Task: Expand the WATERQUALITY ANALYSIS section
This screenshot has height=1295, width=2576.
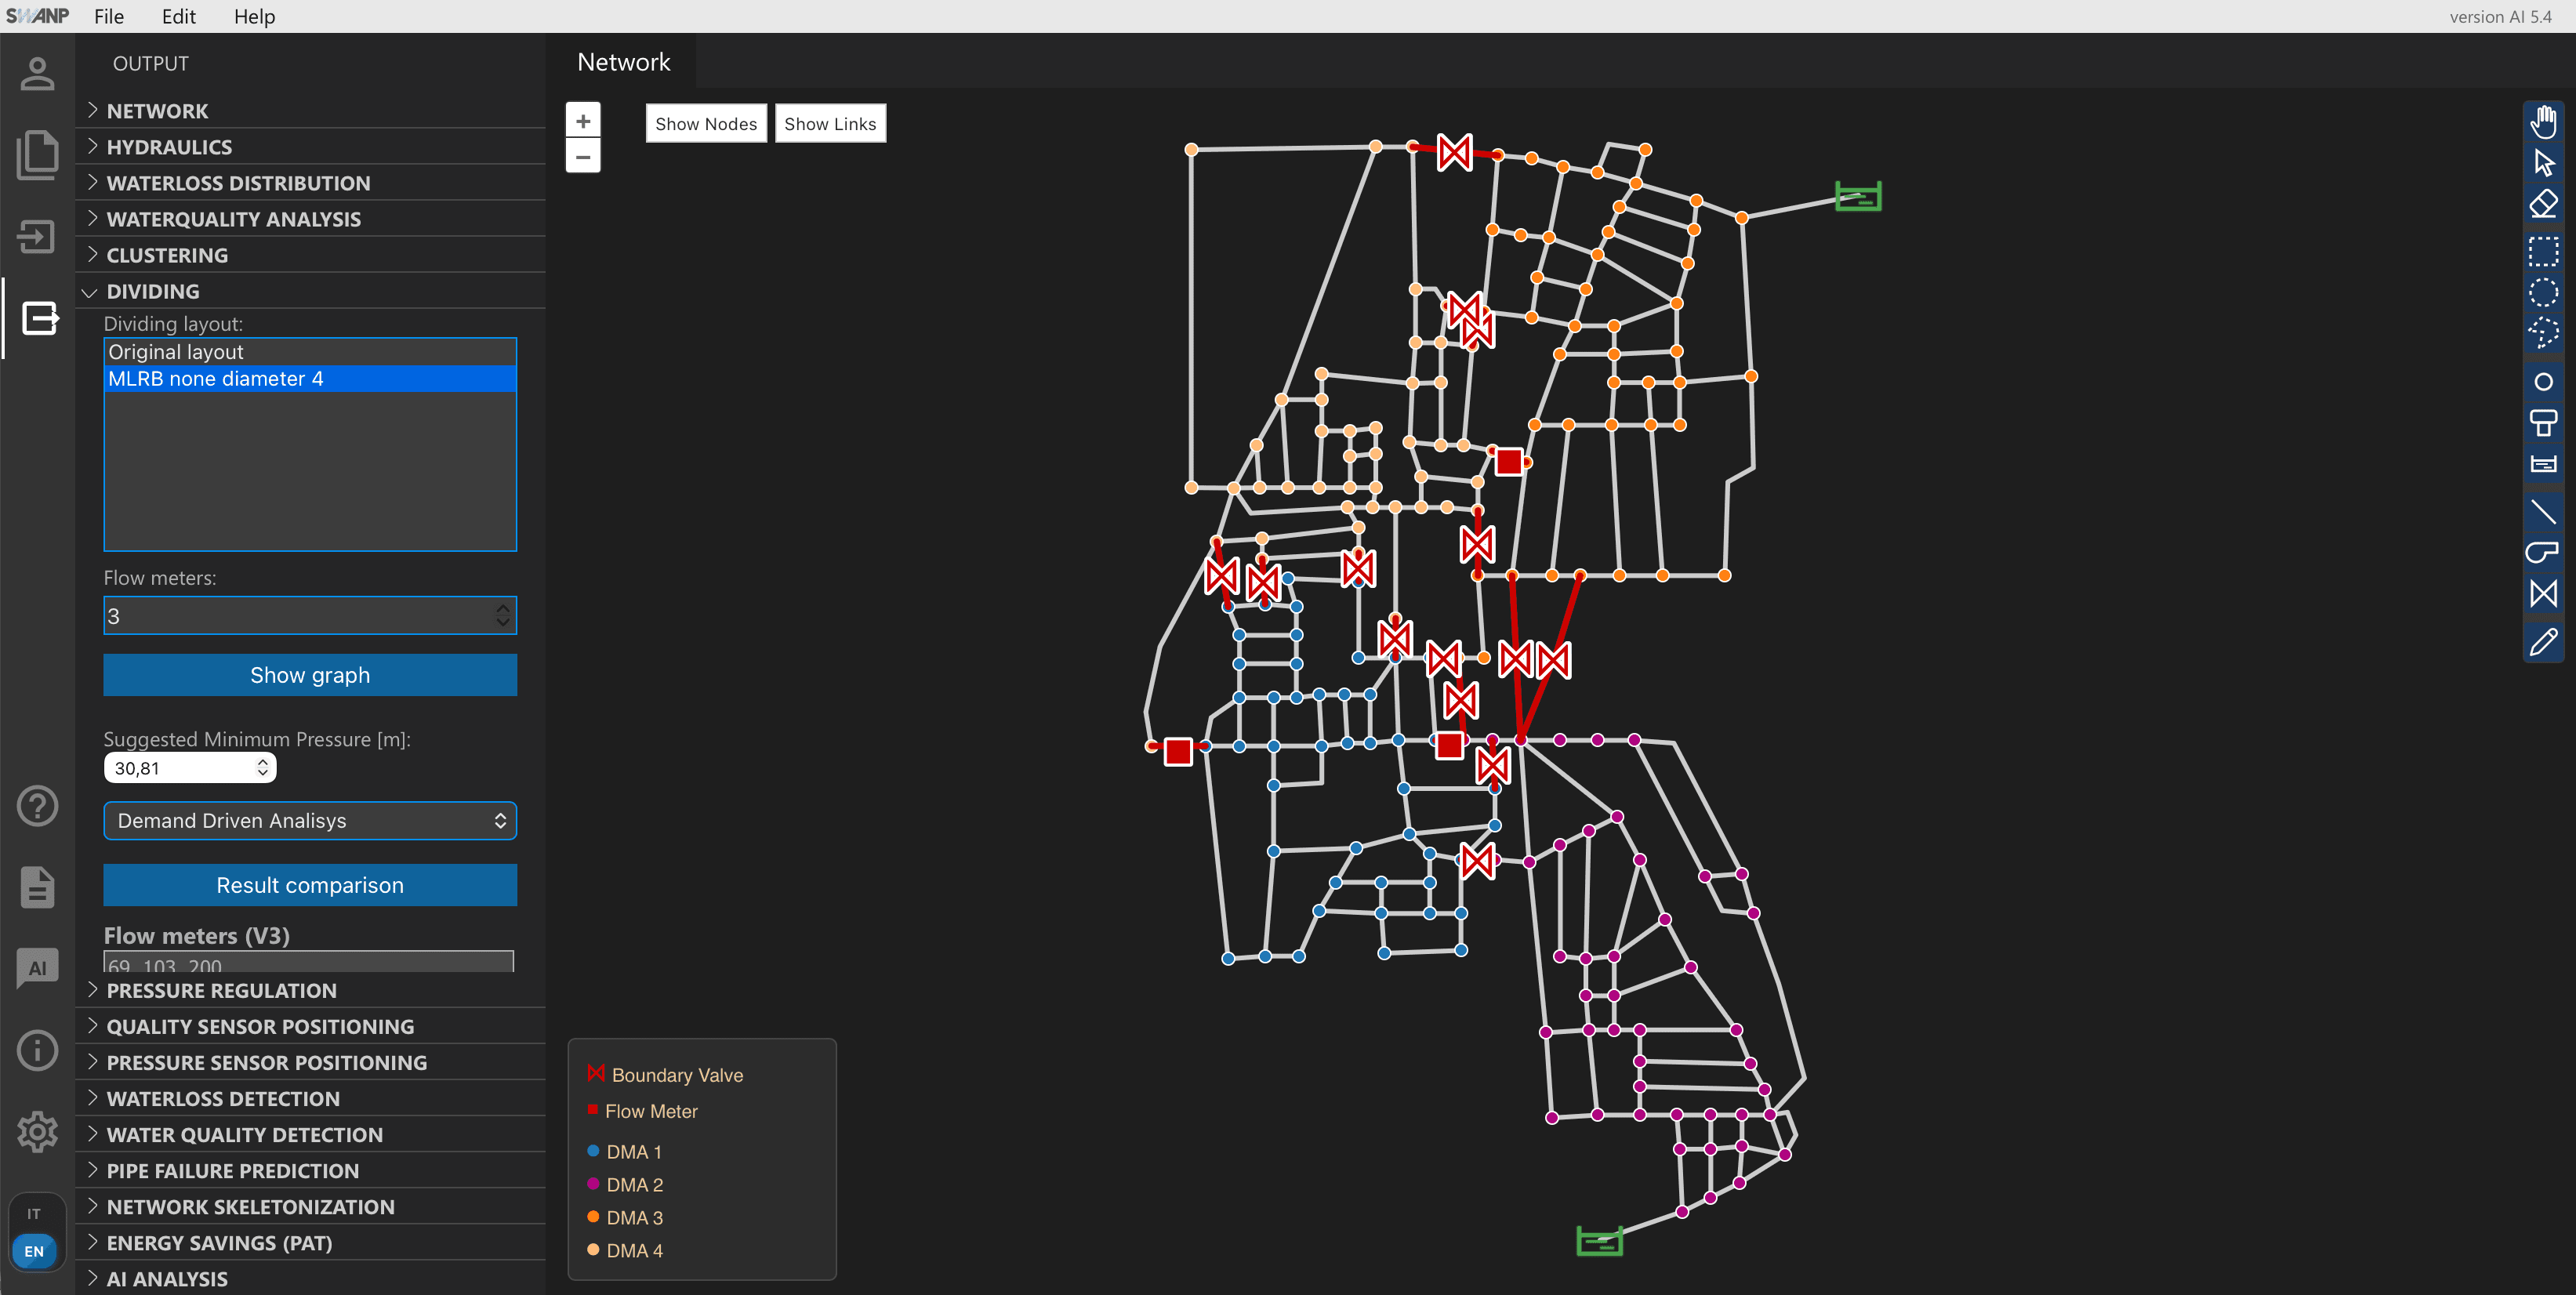Action: (310, 219)
